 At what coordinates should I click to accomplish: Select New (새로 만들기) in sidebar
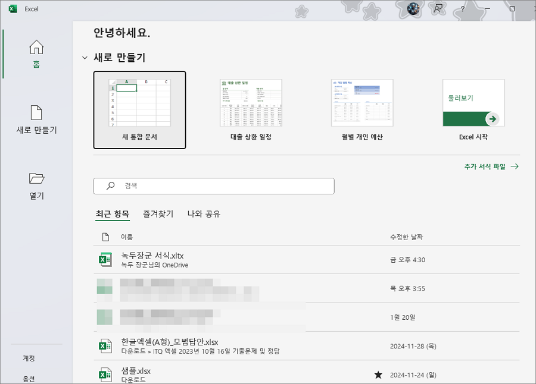[x=36, y=119]
